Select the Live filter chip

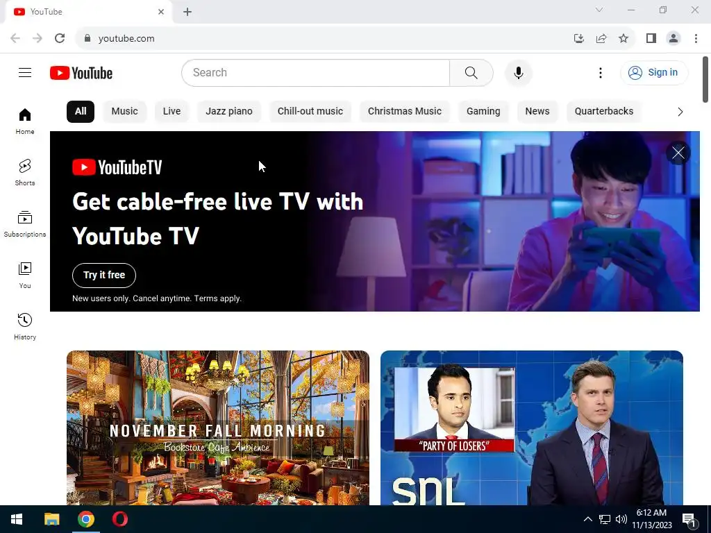pos(172,112)
